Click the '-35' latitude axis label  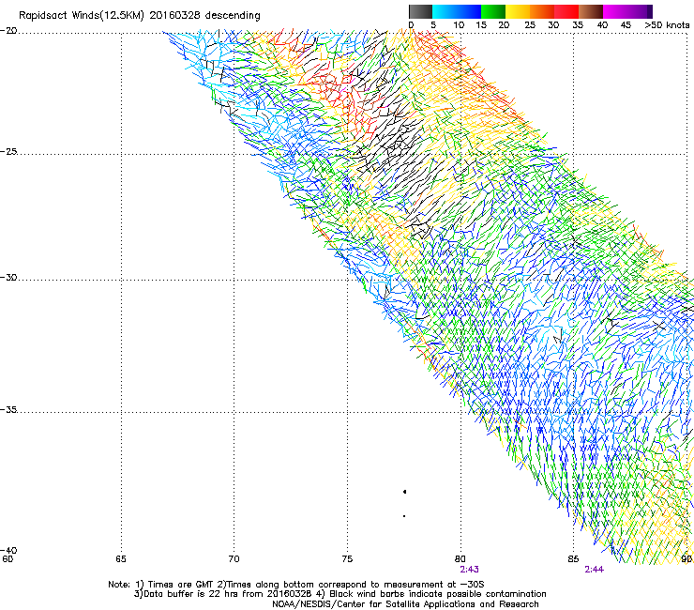coord(8,409)
